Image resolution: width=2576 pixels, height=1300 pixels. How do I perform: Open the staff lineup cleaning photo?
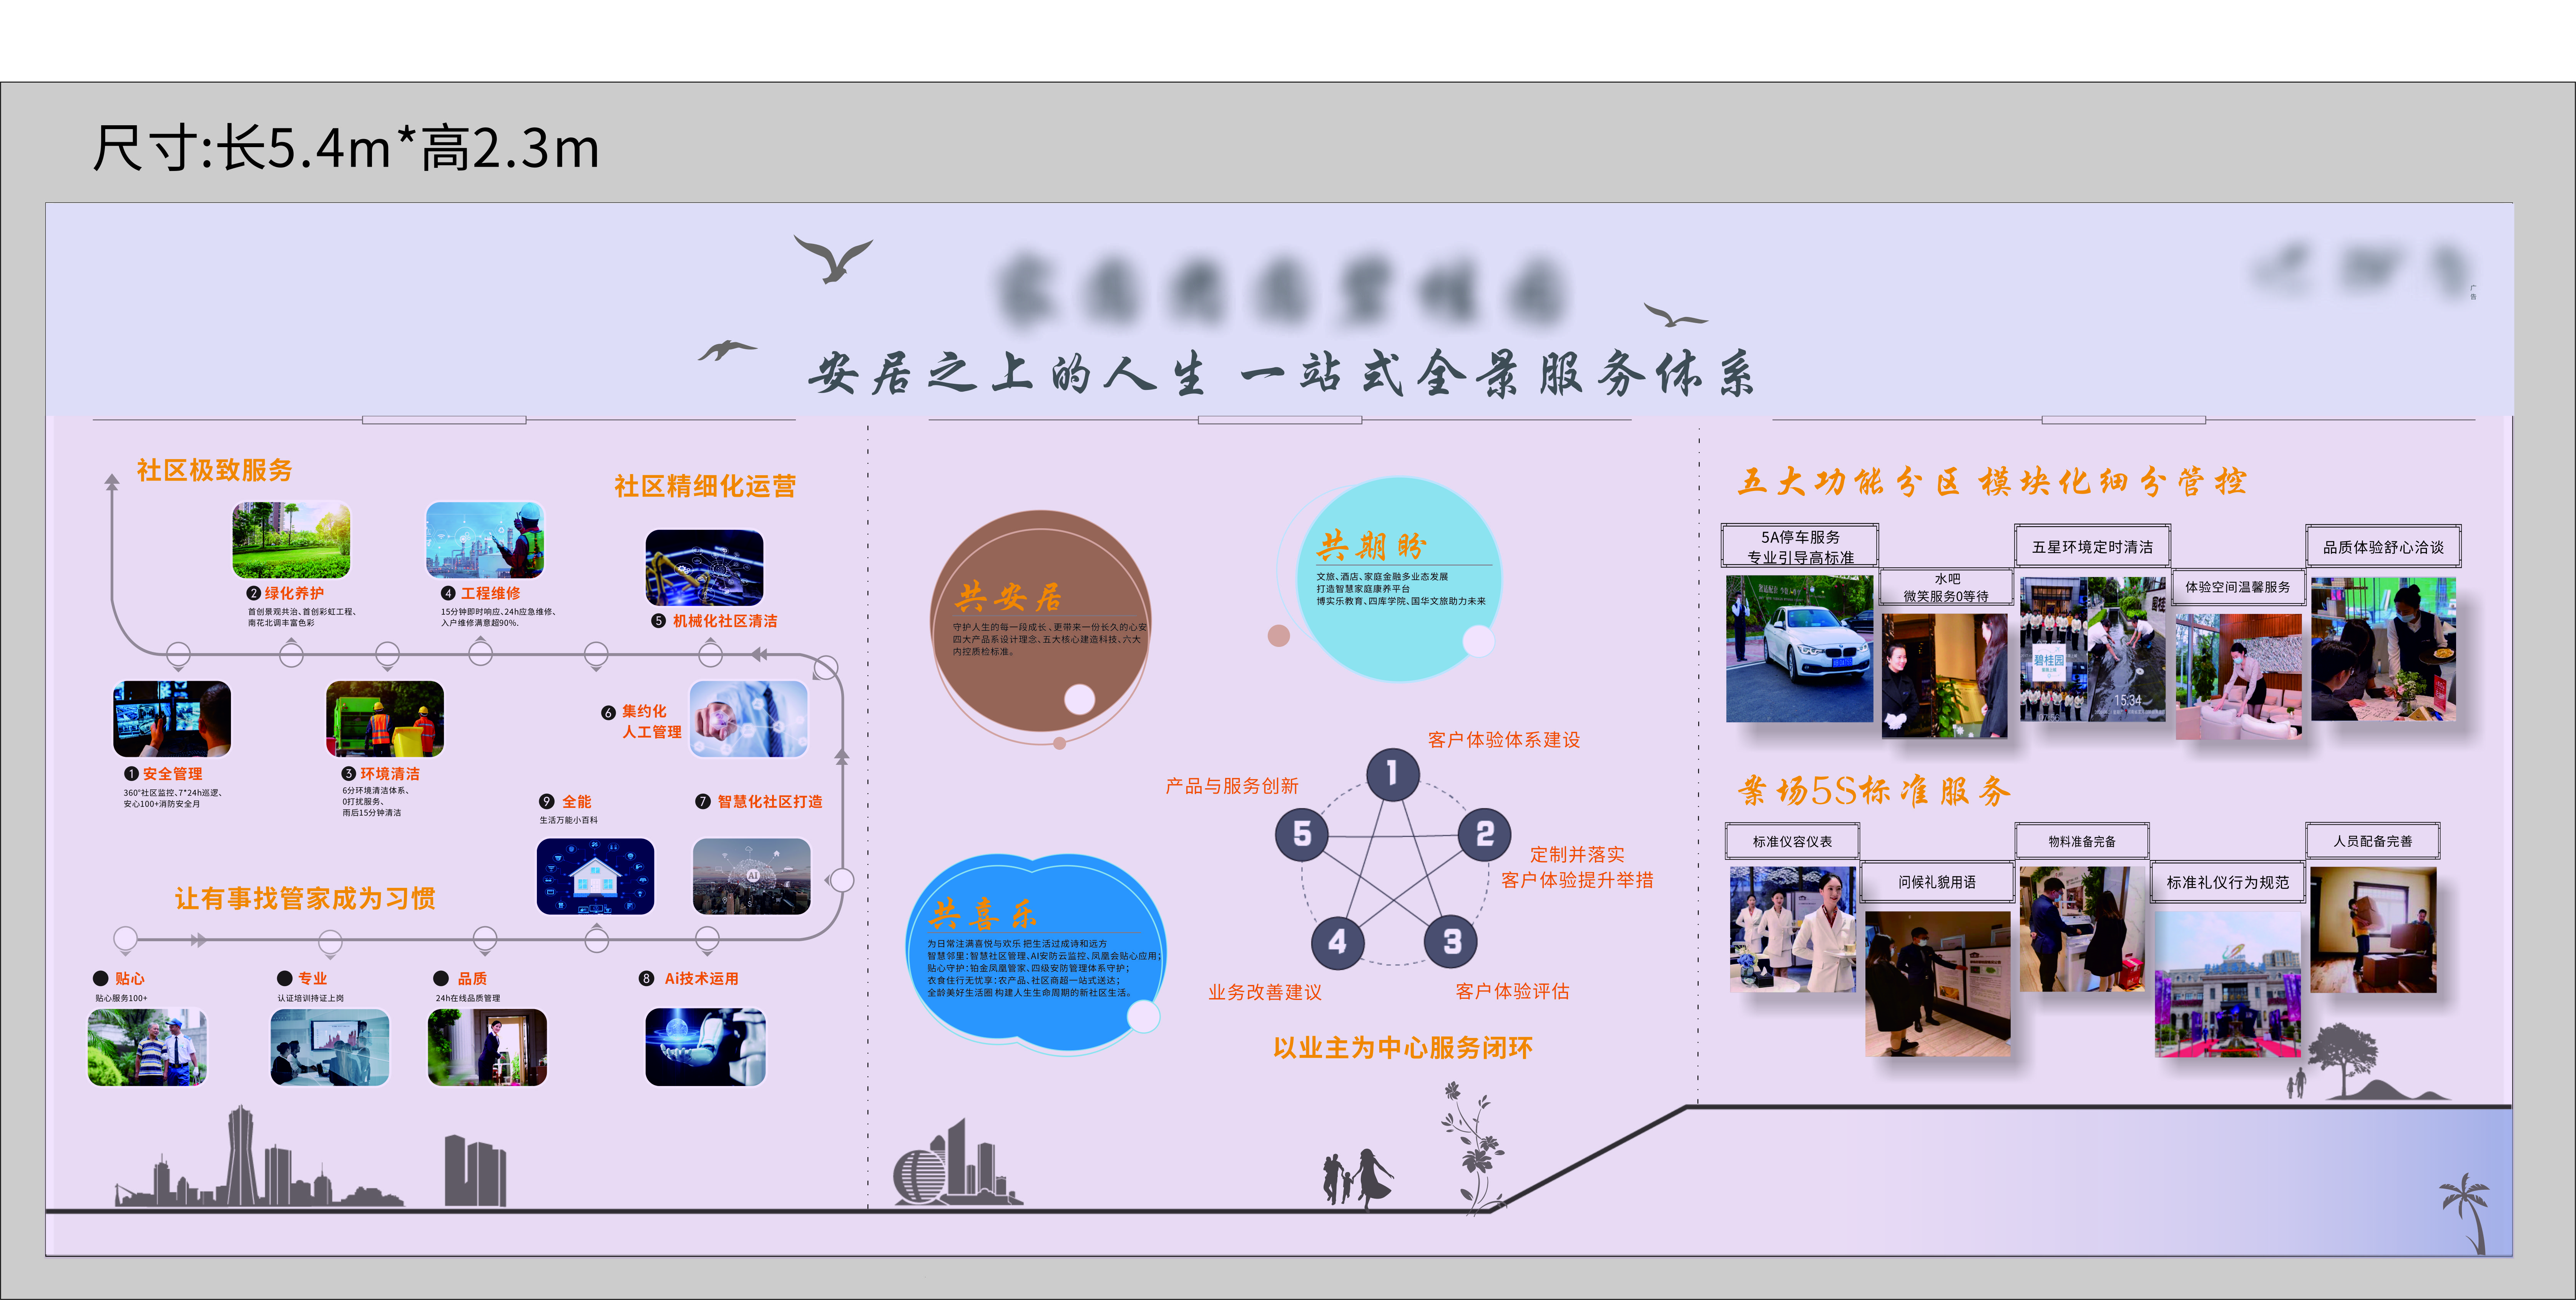pos(2092,649)
